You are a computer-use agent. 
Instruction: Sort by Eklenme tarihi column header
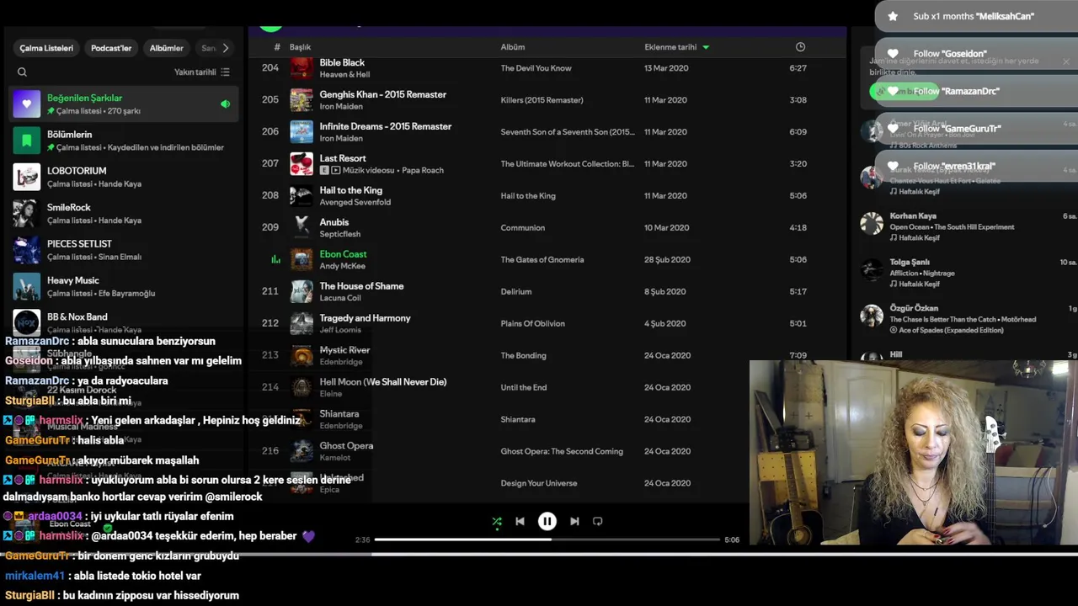[677, 47]
